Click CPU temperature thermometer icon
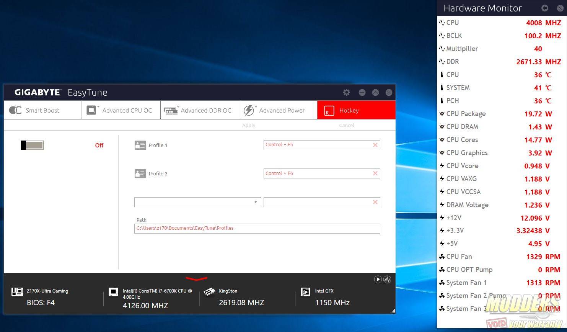 point(442,75)
